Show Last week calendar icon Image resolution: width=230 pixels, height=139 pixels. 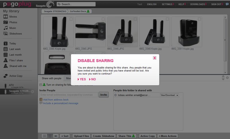tap(5, 49)
